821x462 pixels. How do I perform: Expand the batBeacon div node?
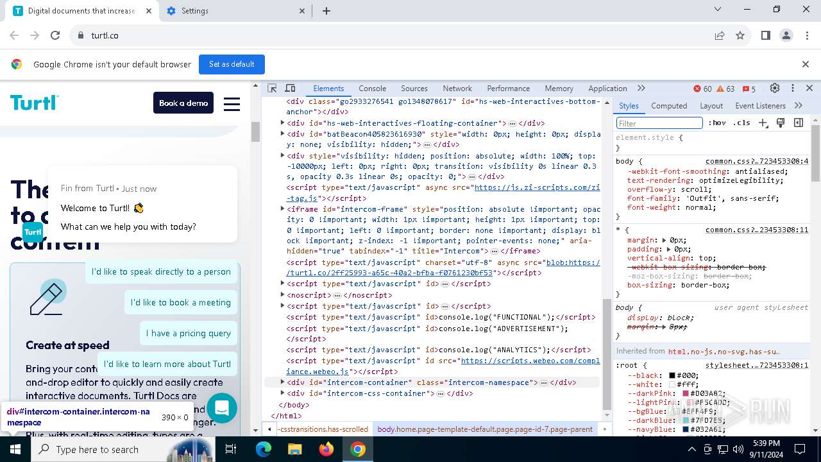pyautogui.click(x=283, y=134)
